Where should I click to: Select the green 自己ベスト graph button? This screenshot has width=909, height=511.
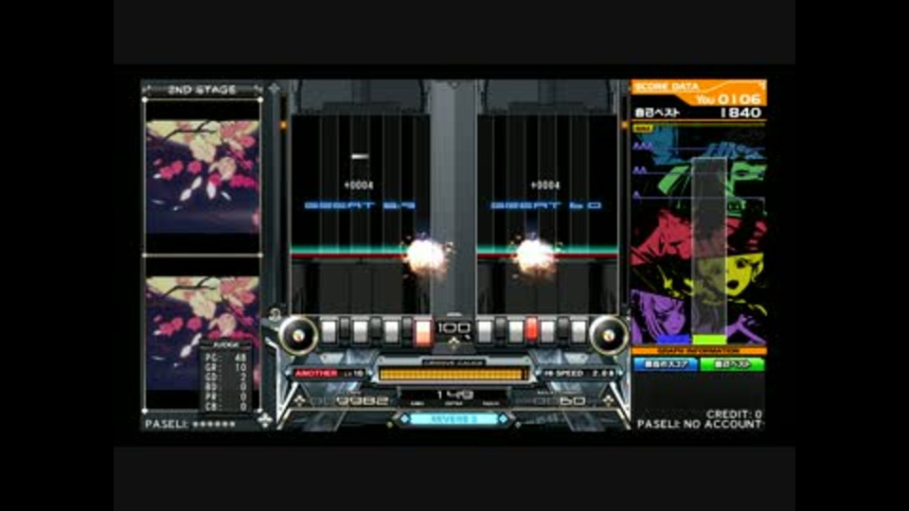732,364
